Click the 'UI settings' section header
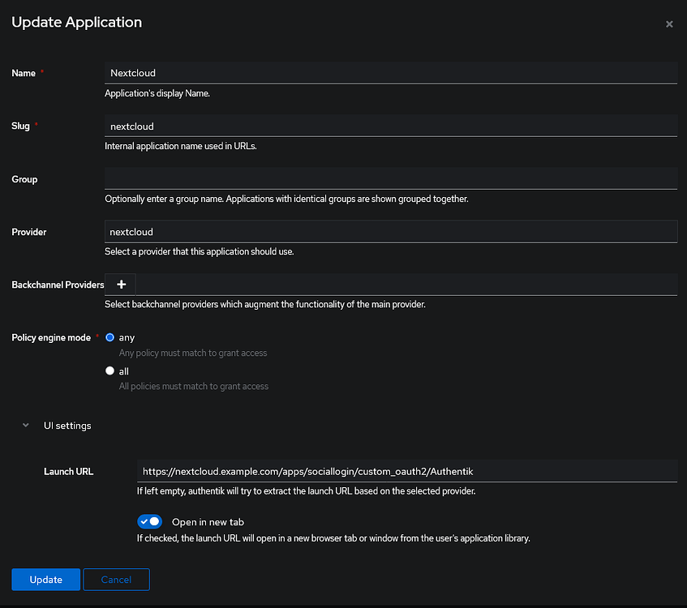 pos(67,425)
